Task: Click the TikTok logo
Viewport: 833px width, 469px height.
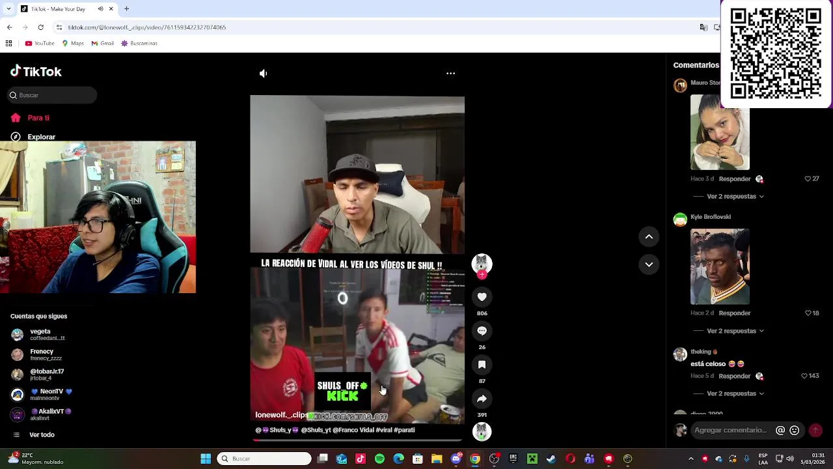Action: [36, 72]
